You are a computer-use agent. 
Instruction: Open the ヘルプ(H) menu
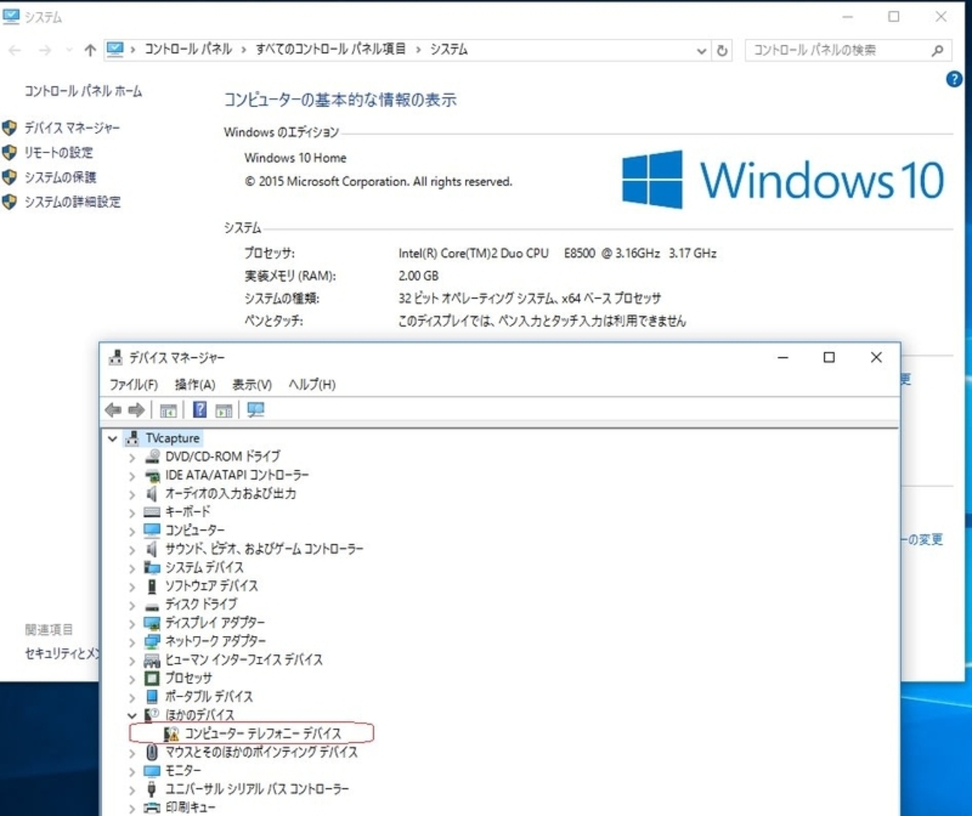(313, 385)
